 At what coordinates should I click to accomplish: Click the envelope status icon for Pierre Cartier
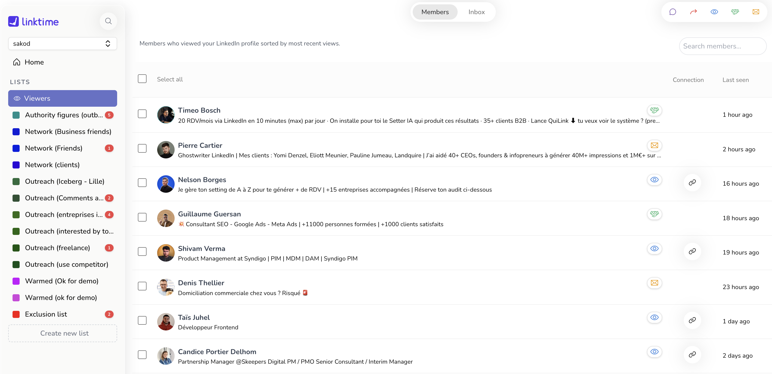coord(654,146)
